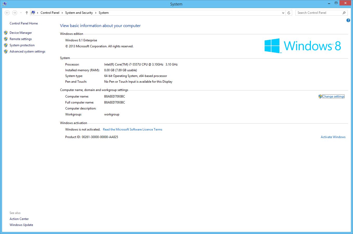The height and width of the screenshot is (234, 353).
Task: Click the Windows 8.1 Enterprise text
Action: [81, 40]
